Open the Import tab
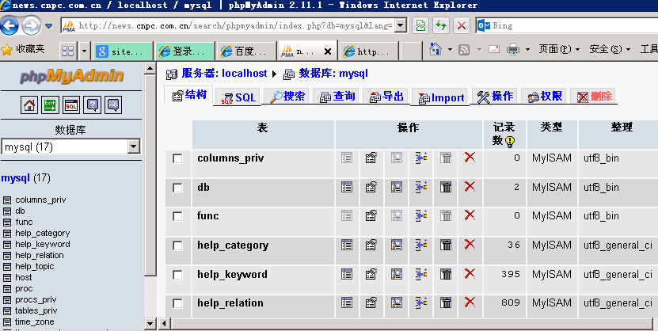658x331 pixels. (440, 97)
